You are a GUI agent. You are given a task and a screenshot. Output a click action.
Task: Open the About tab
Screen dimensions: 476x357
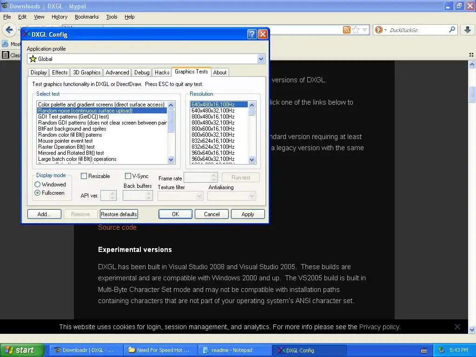220,72
